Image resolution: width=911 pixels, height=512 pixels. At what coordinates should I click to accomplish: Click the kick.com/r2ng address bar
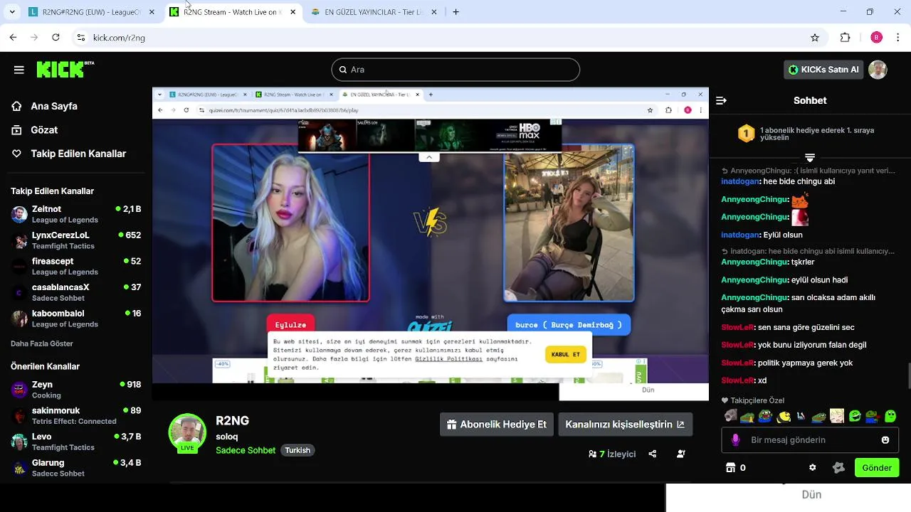[x=448, y=38]
